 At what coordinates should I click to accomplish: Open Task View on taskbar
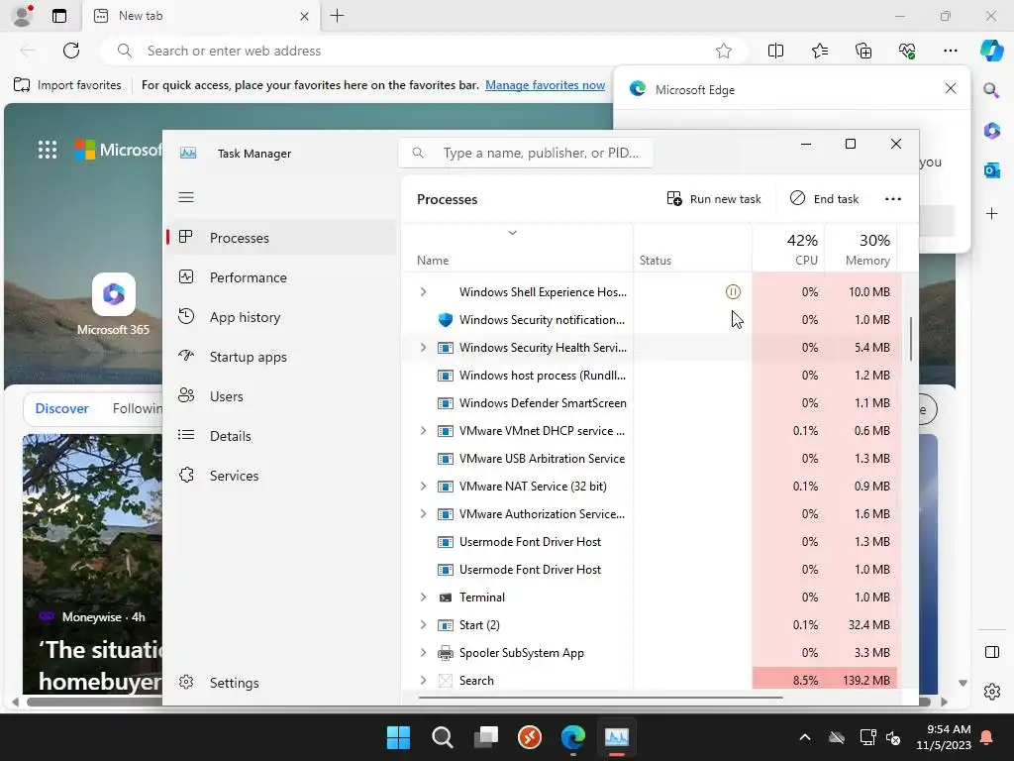click(x=485, y=737)
